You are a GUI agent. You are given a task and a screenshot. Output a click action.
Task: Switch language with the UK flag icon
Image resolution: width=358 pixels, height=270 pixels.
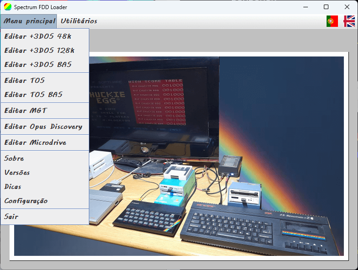coord(349,21)
